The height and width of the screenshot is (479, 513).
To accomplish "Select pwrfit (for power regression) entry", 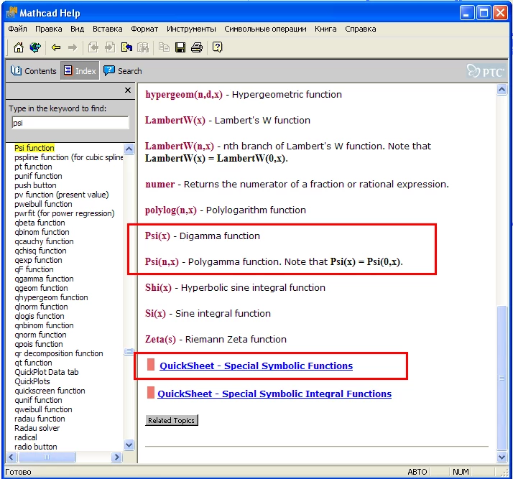I will (65, 213).
